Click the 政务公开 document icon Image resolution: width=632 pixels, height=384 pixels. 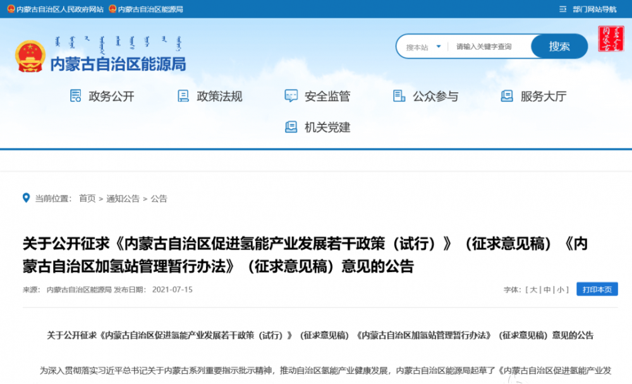75,96
